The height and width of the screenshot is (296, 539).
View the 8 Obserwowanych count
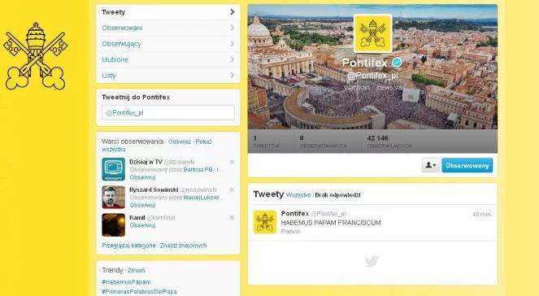(323, 141)
